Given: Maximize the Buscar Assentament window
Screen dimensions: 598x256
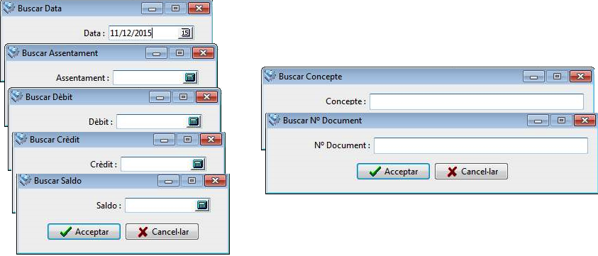Looking at the screenshot, I should point(180,52).
